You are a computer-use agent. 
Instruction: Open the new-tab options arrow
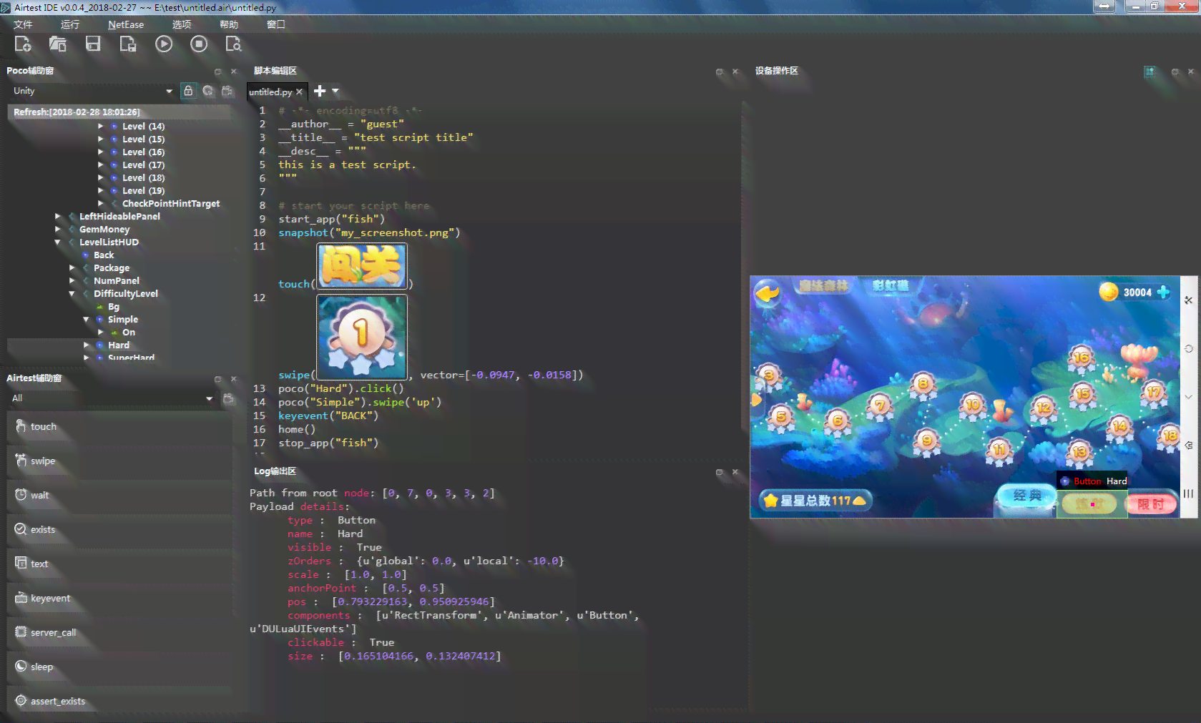pos(335,91)
